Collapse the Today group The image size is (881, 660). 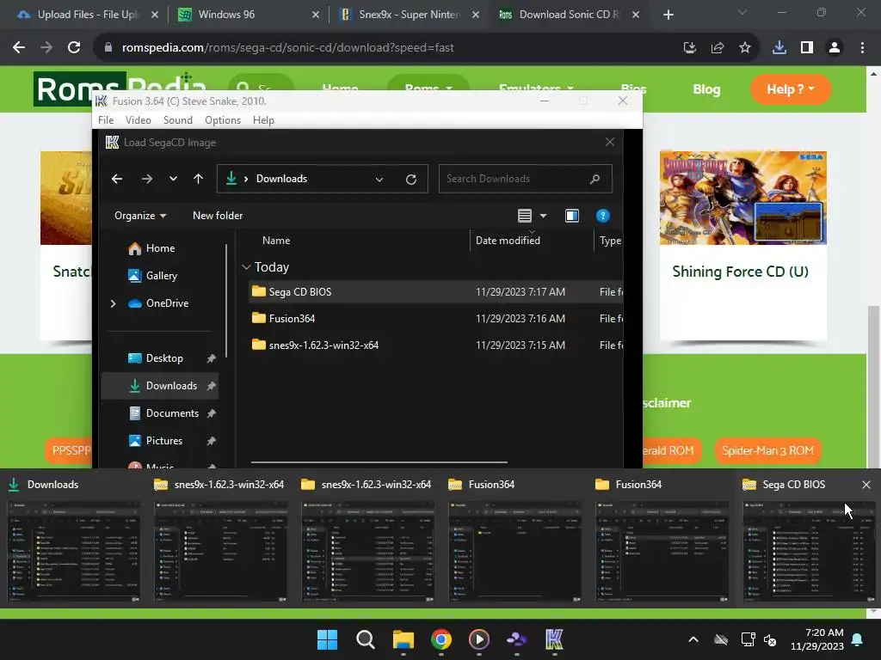(x=246, y=267)
